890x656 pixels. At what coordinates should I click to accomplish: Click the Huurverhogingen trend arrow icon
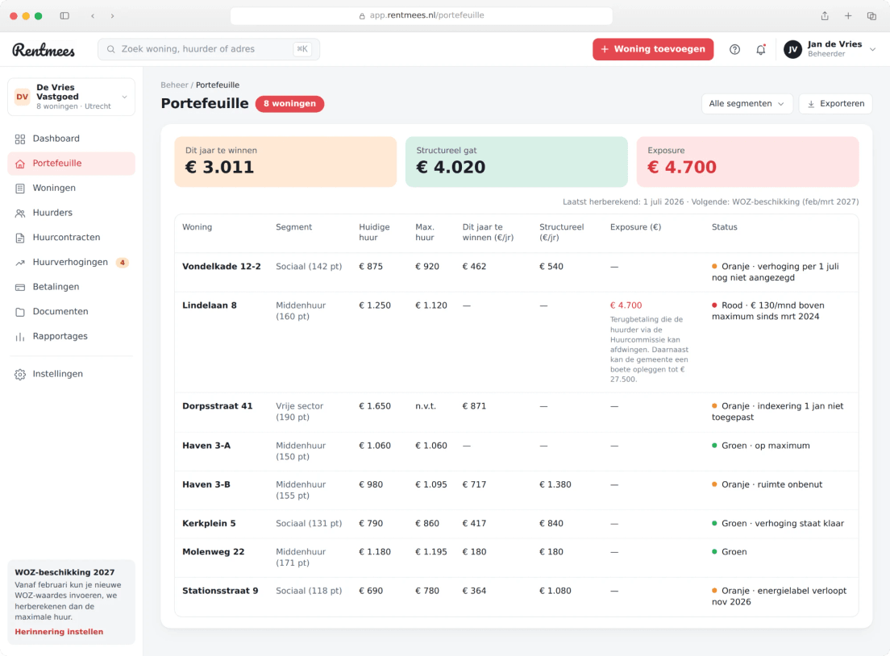[20, 263]
